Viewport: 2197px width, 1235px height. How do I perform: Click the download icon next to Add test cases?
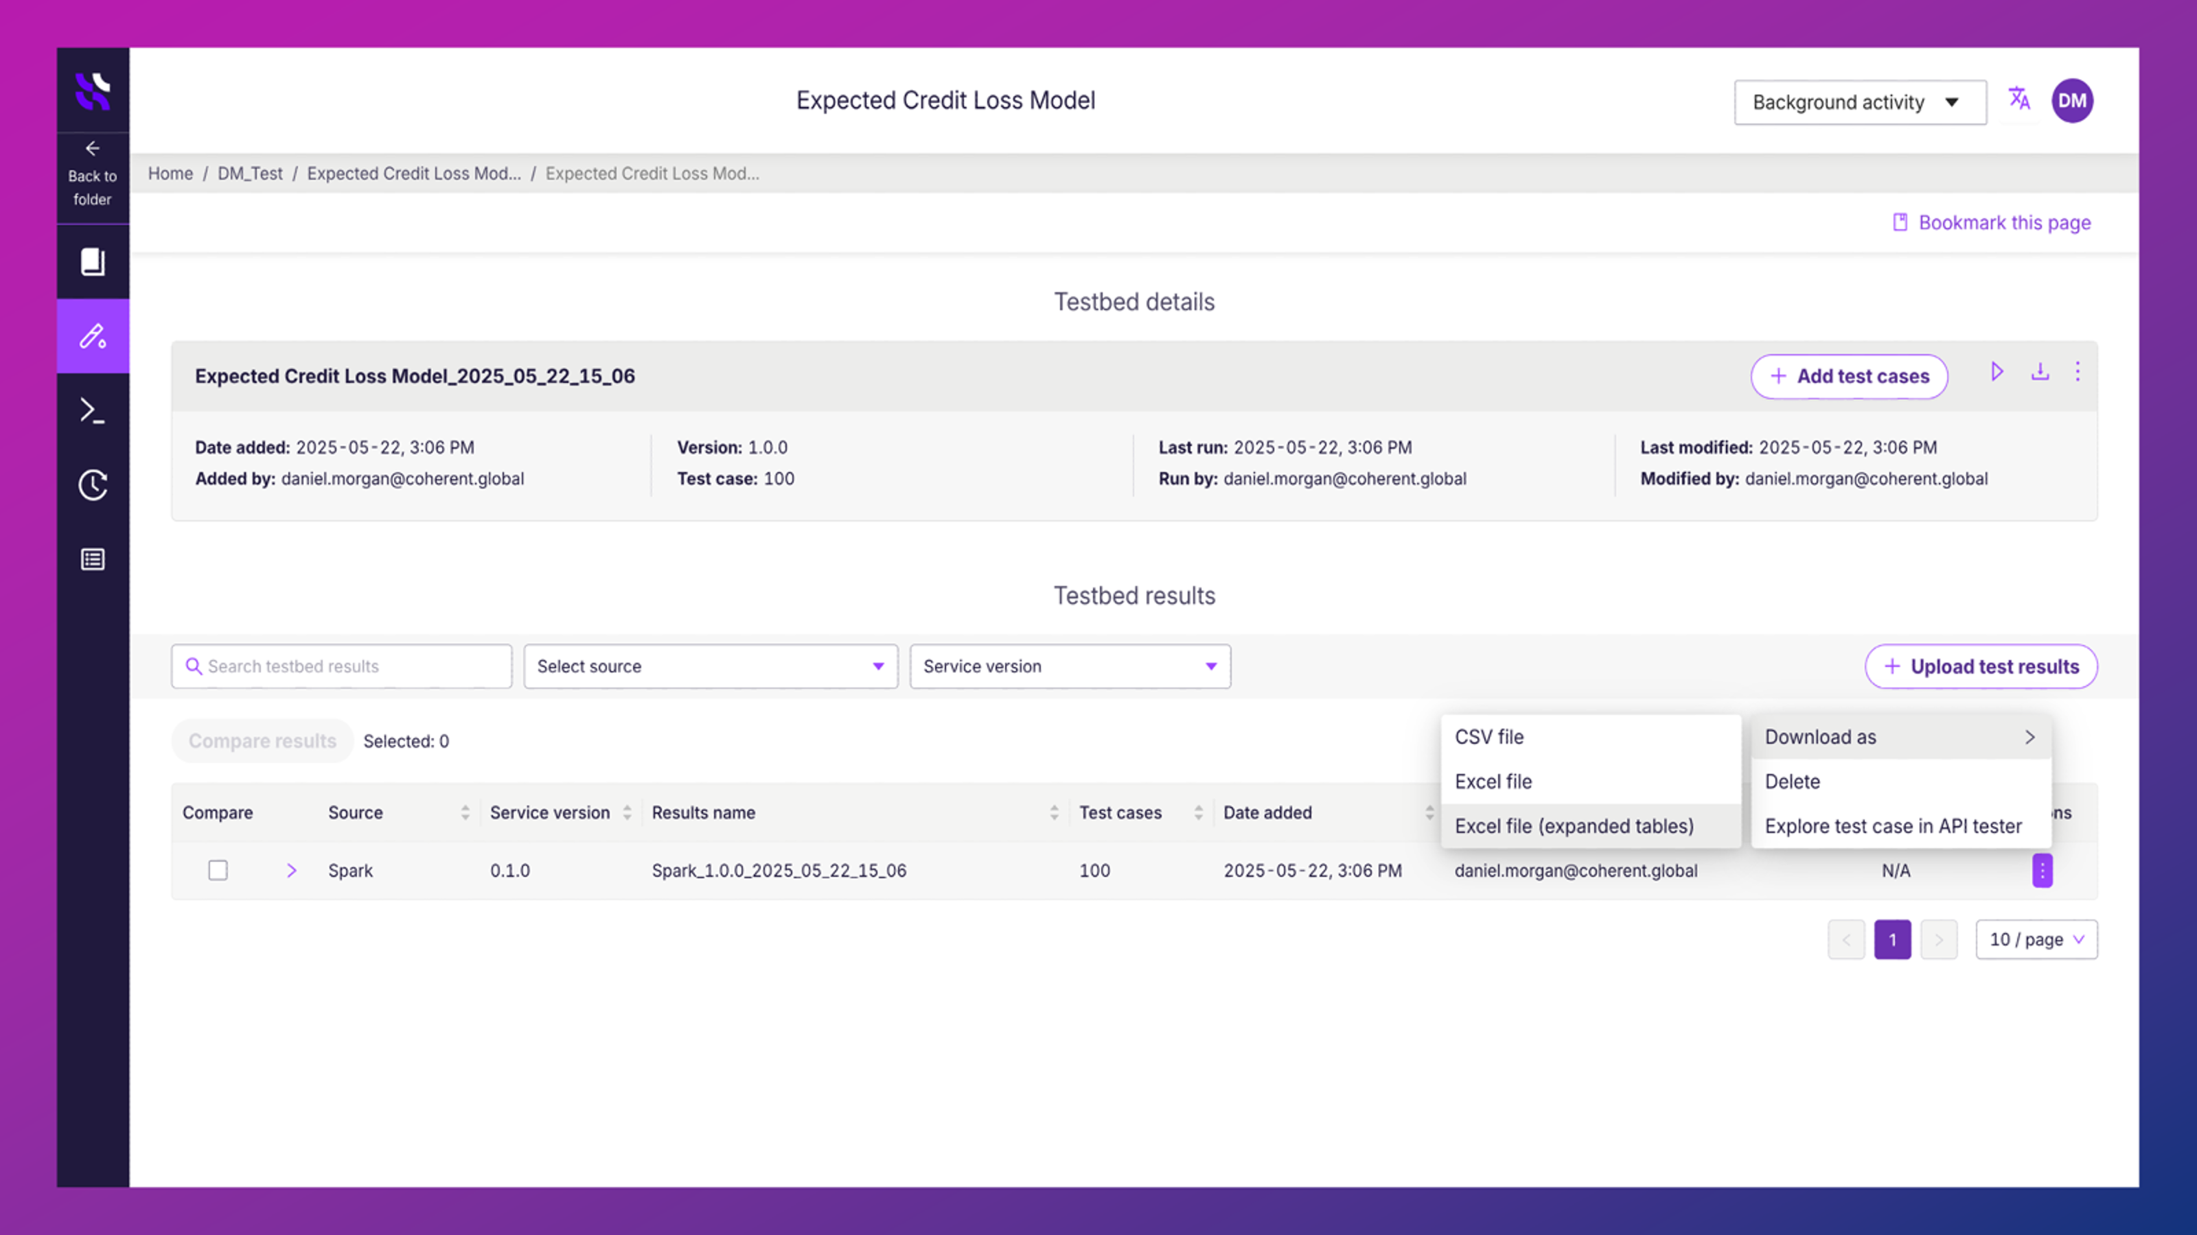pos(2040,372)
